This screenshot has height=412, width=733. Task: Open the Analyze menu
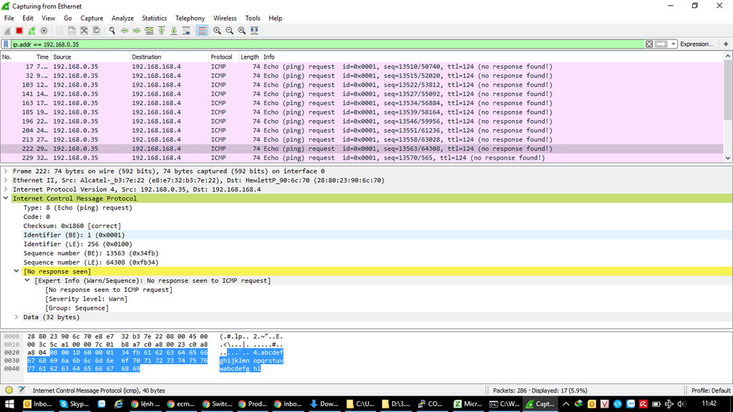point(122,18)
